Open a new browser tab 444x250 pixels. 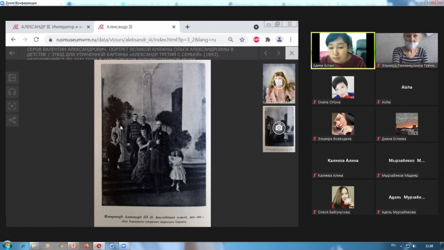click(x=187, y=27)
